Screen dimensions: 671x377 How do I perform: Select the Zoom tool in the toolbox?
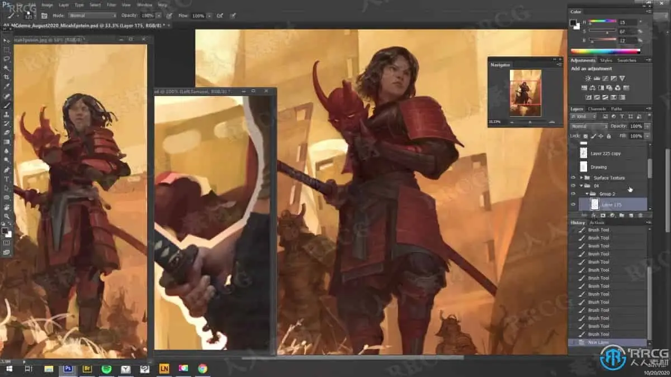click(7, 216)
